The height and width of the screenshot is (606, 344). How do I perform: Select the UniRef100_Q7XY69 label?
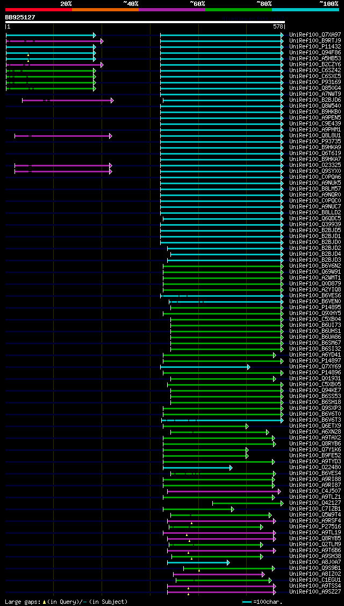(x=315, y=367)
